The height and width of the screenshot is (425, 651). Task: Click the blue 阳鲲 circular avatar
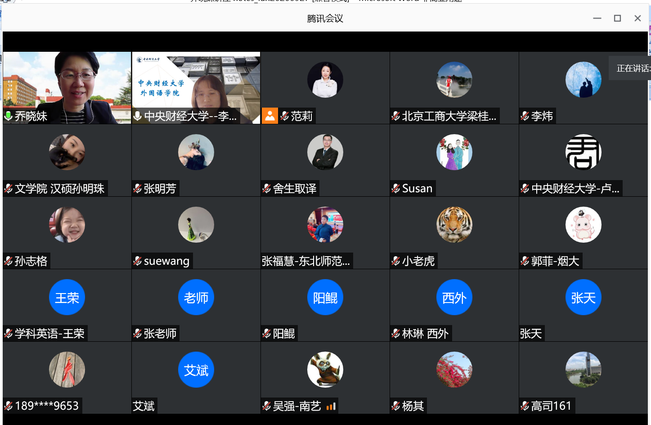click(325, 297)
